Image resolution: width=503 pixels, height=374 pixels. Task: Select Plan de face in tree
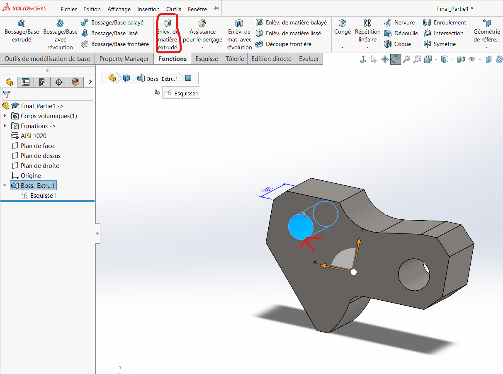[37, 146]
